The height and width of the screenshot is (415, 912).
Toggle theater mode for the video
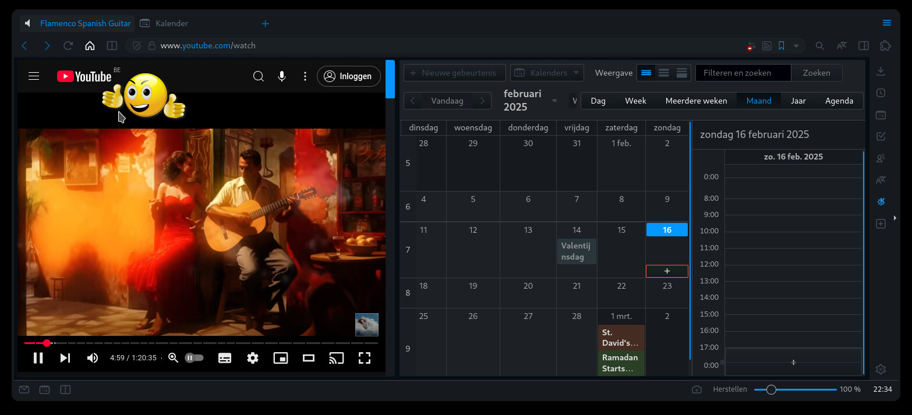[309, 358]
